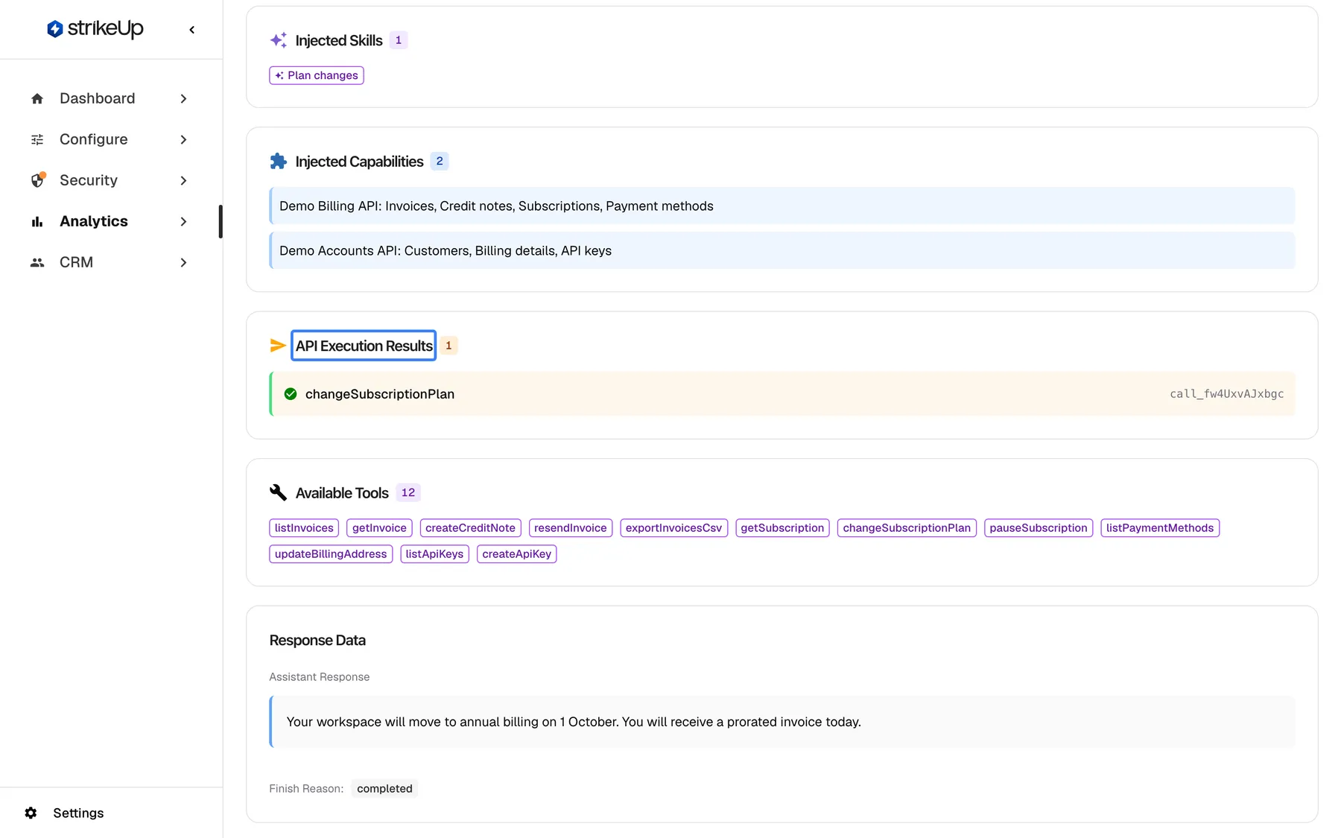Screen dimensions: 1341x838
Task: Click the Available Tools wrench icon
Action: [x=278, y=492]
